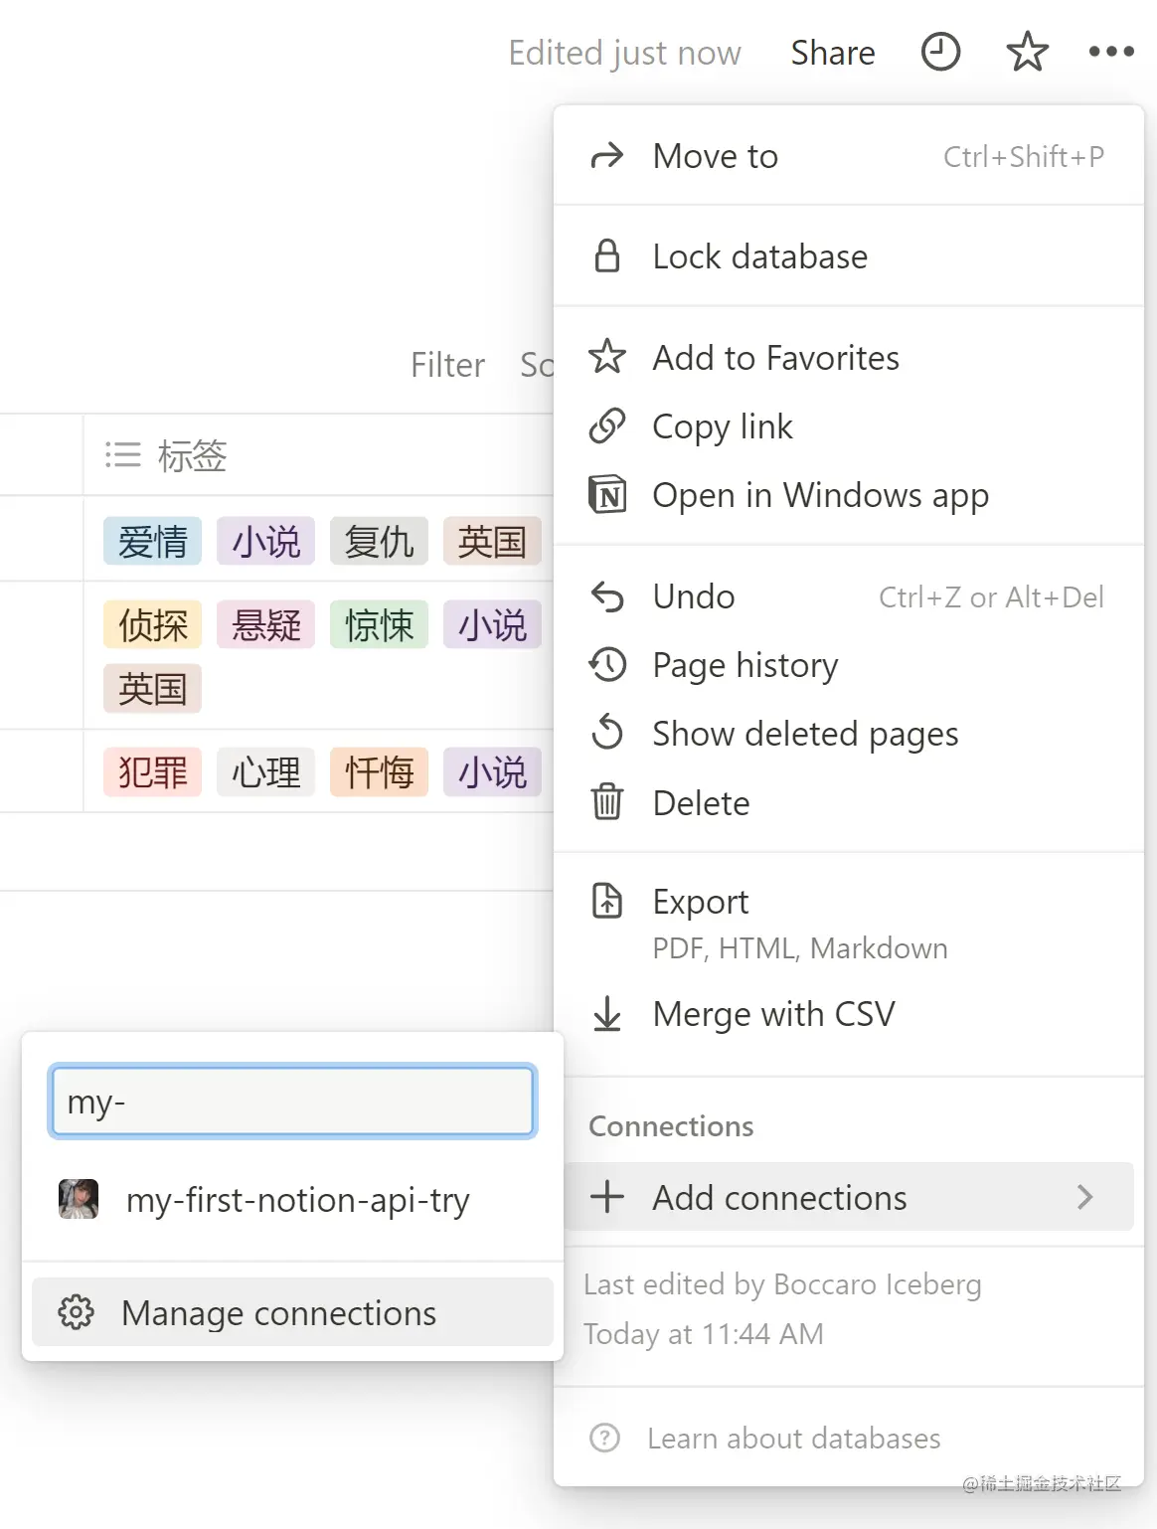Open the Filter option

pos(447,365)
